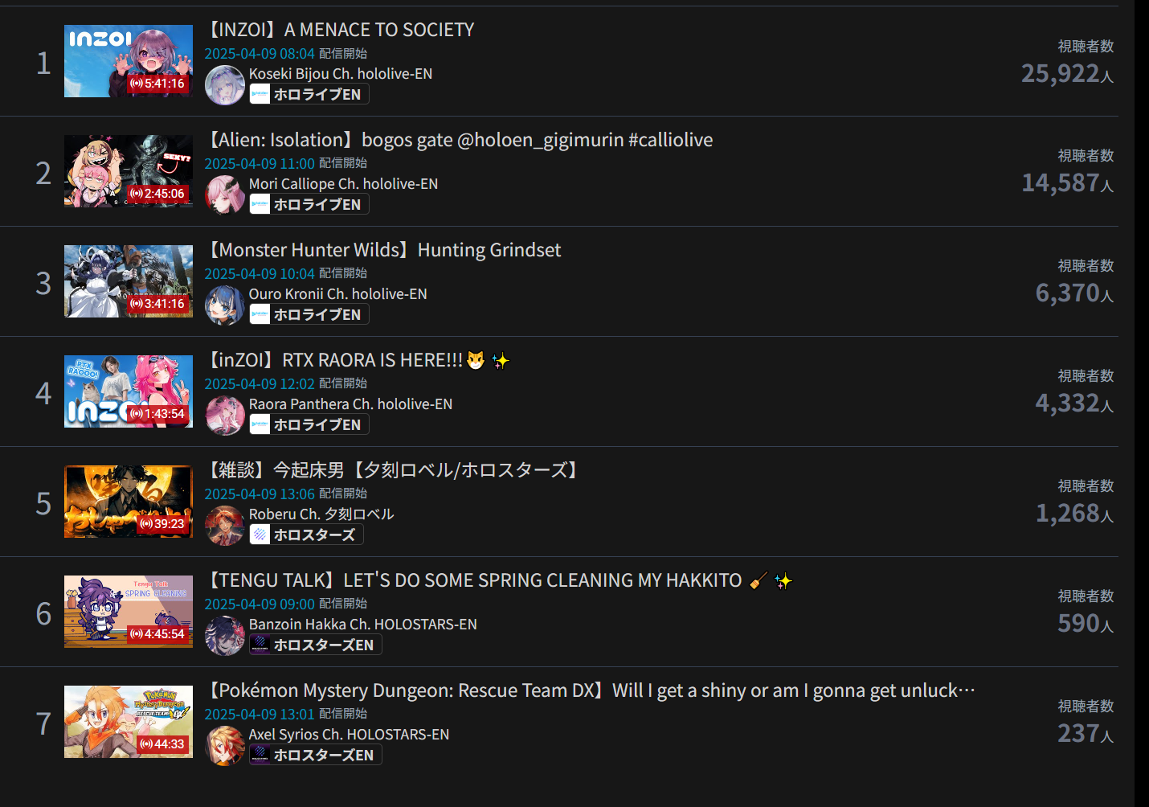Image resolution: width=1149 pixels, height=807 pixels.
Task: Open the 雑談 今起床男 stream title
Action: click(x=394, y=470)
